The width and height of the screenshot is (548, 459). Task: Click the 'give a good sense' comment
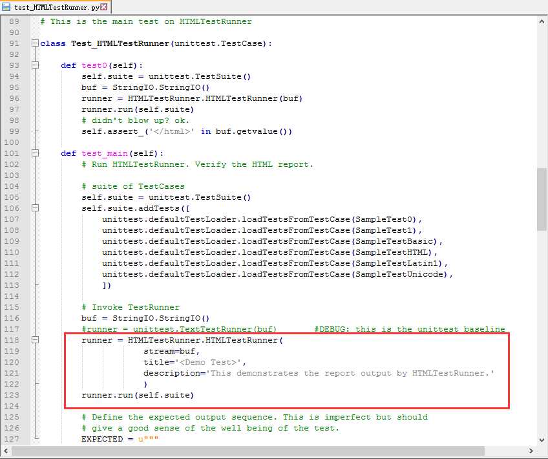(x=210, y=428)
